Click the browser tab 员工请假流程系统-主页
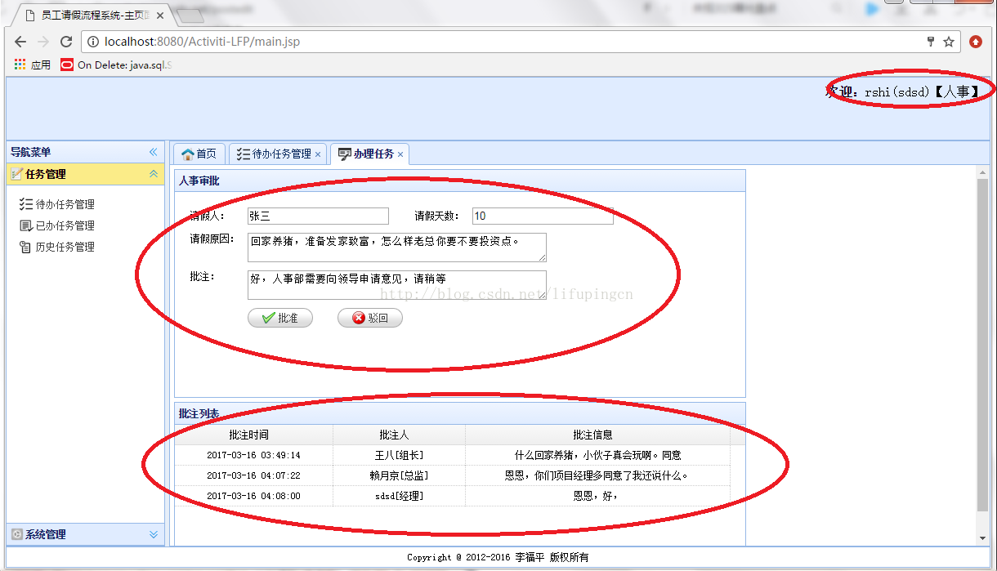This screenshot has width=997, height=571. point(92,15)
